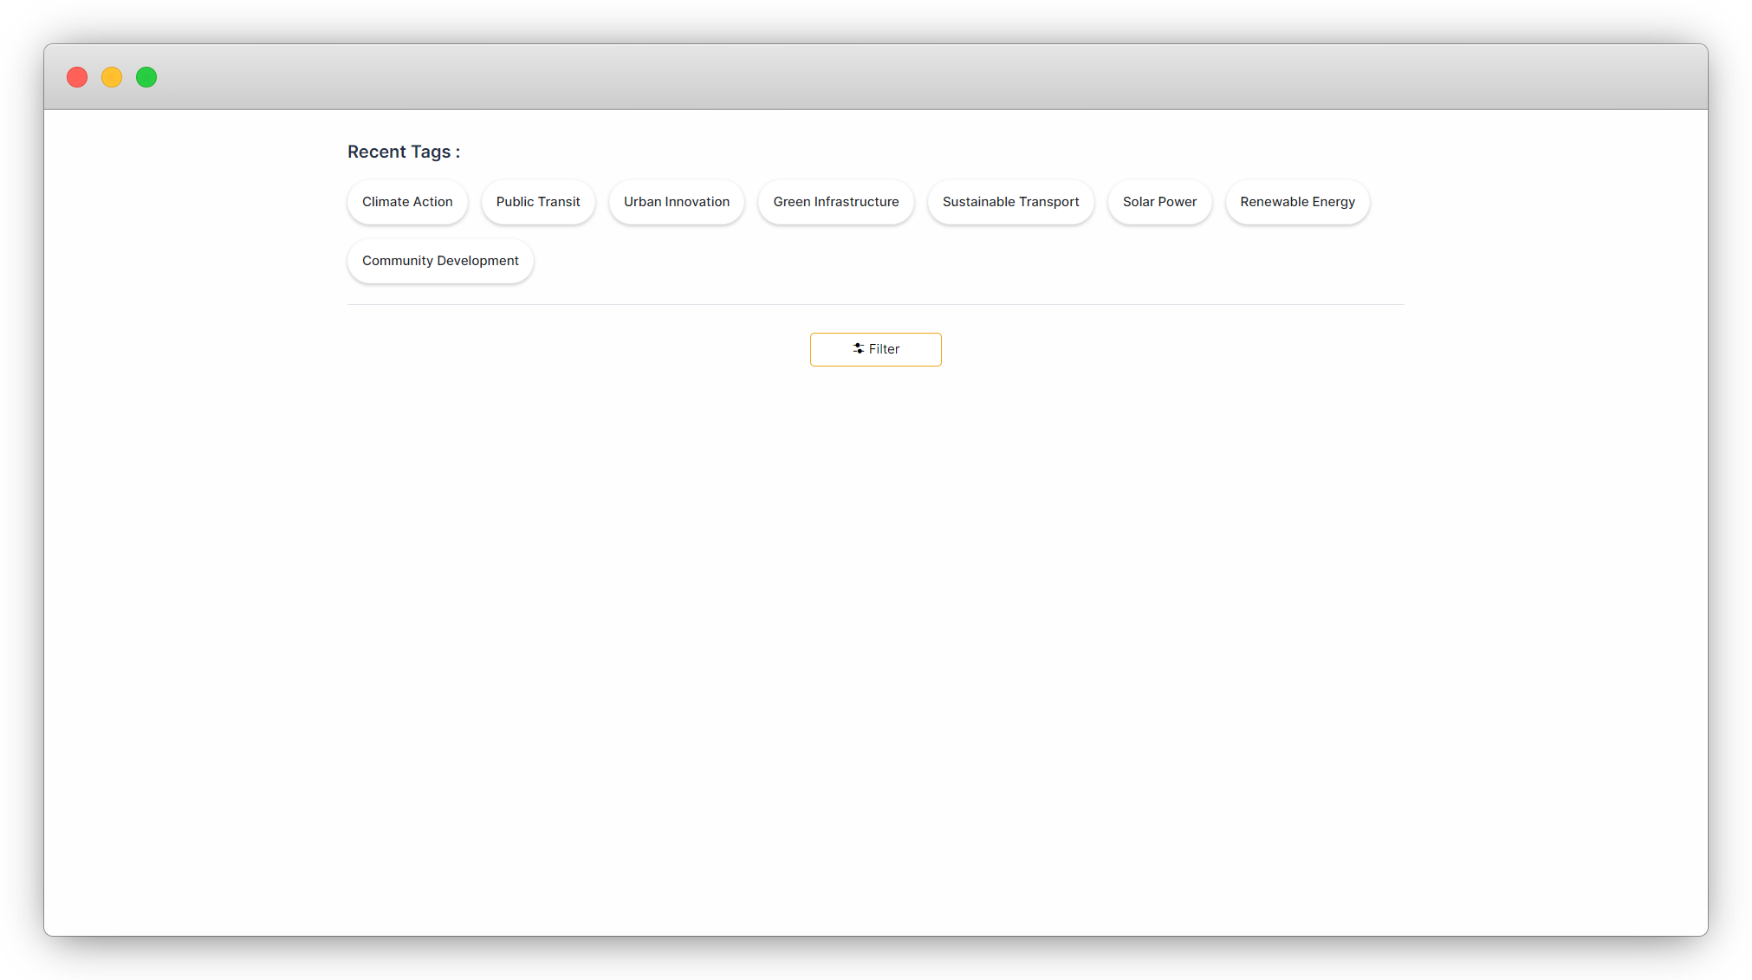Click the sliders icon inside Filter button
The width and height of the screenshot is (1752, 980).
pyautogui.click(x=858, y=348)
